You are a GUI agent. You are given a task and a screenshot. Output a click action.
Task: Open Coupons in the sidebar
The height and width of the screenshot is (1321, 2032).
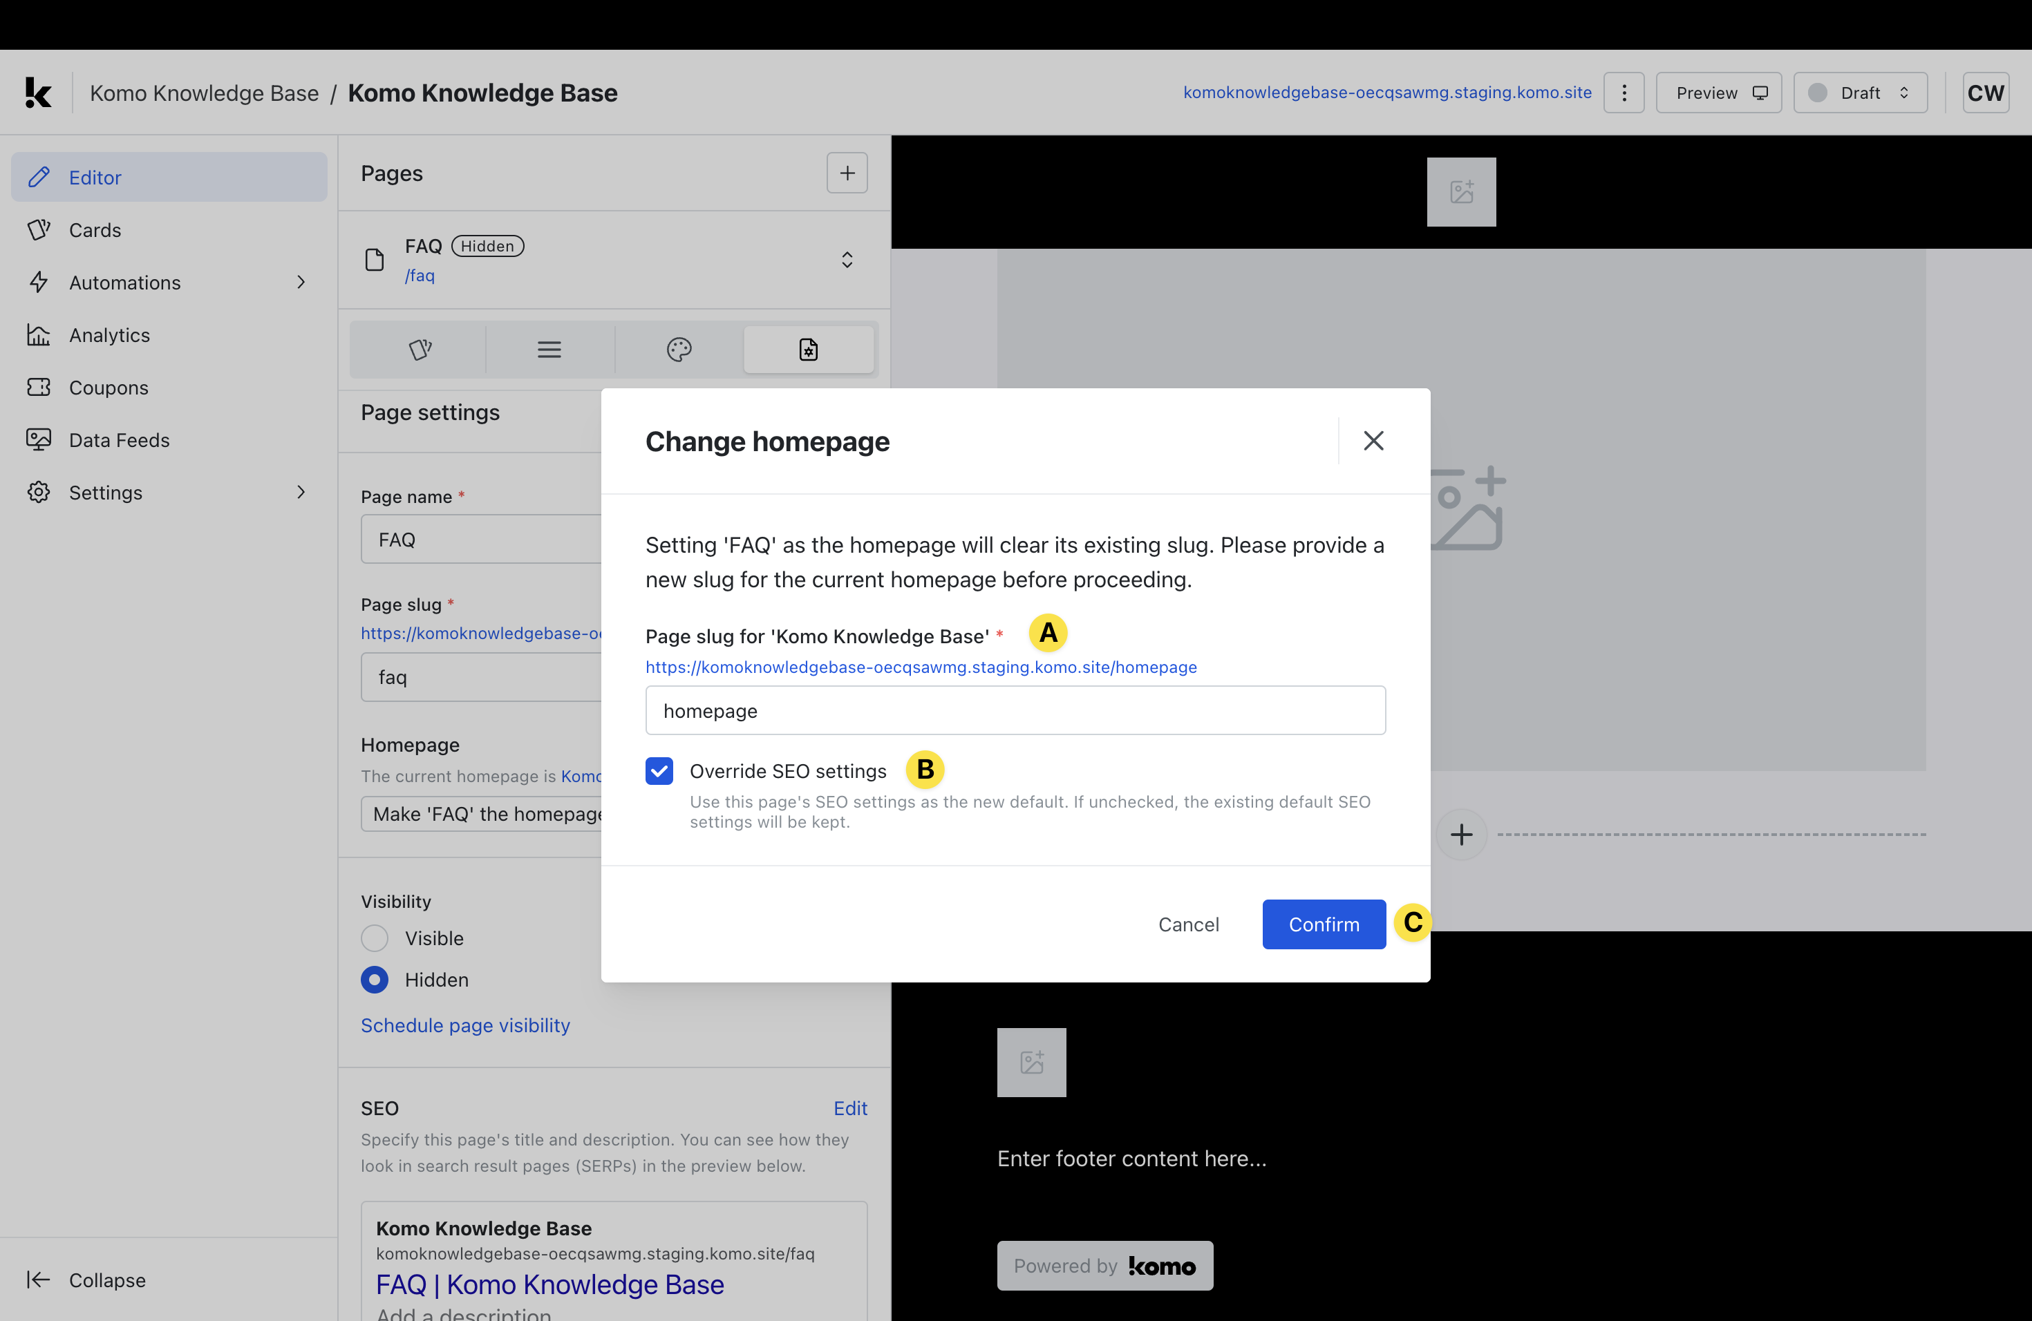tap(109, 388)
